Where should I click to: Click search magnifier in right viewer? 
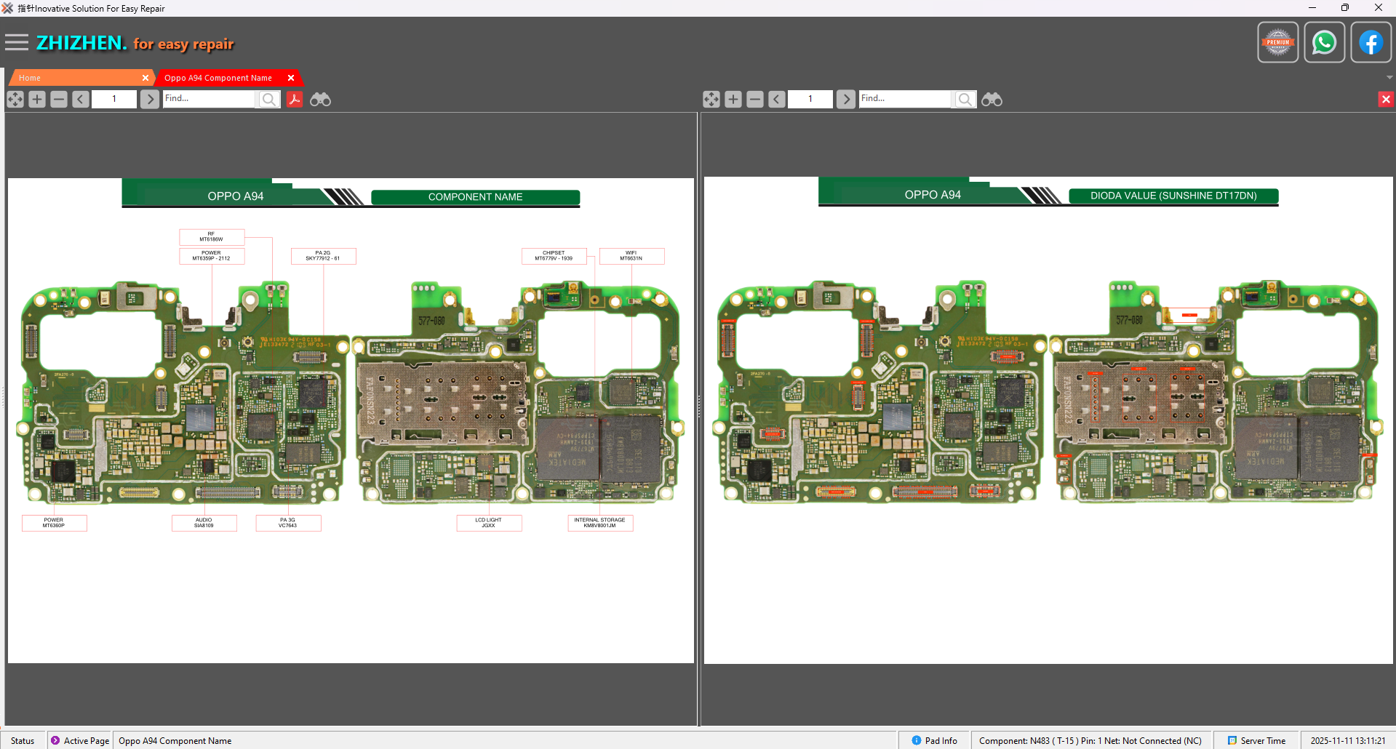click(x=965, y=99)
